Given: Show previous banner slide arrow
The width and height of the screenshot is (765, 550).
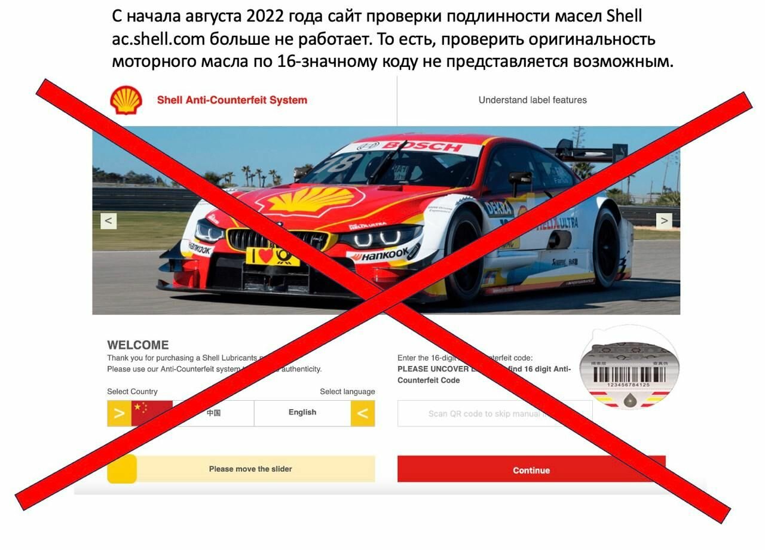Looking at the screenshot, I should point(108,220).
